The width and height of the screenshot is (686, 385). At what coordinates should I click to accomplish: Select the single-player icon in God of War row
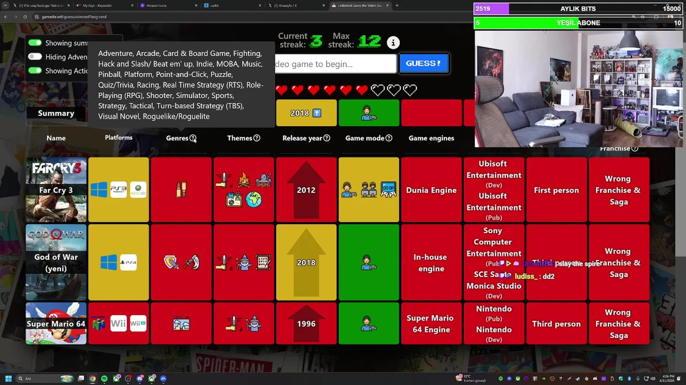click(369, 263)
